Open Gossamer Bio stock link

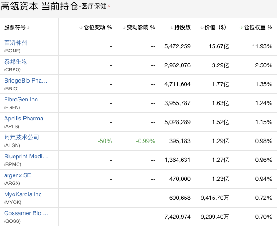point(26,213)
